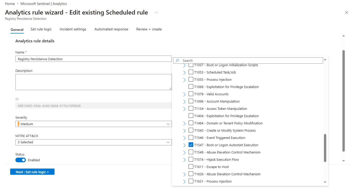Screen dimensions: 356x188
Task: Expand the T1053 Scheduled Task/Job chevron
Action: pyautogui.click(x=184, y=72)
